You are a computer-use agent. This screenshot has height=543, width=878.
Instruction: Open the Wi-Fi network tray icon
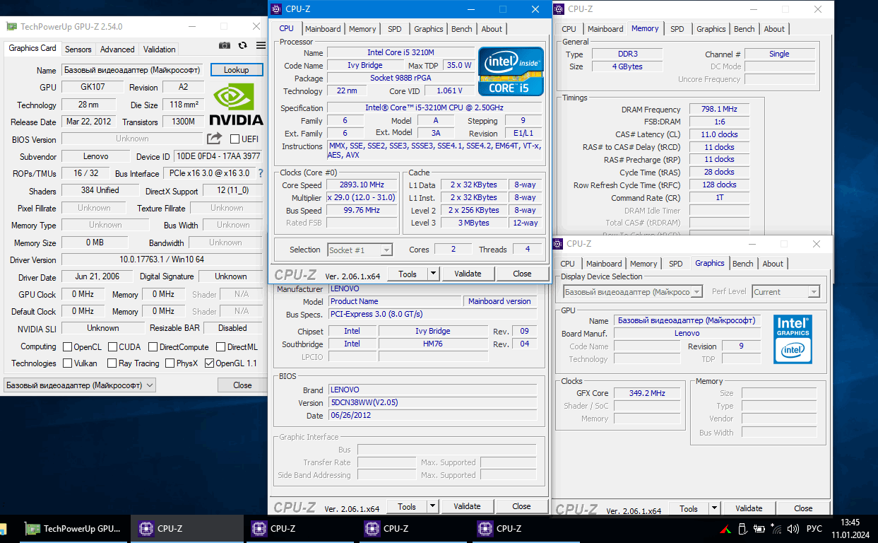coord(776,528)
